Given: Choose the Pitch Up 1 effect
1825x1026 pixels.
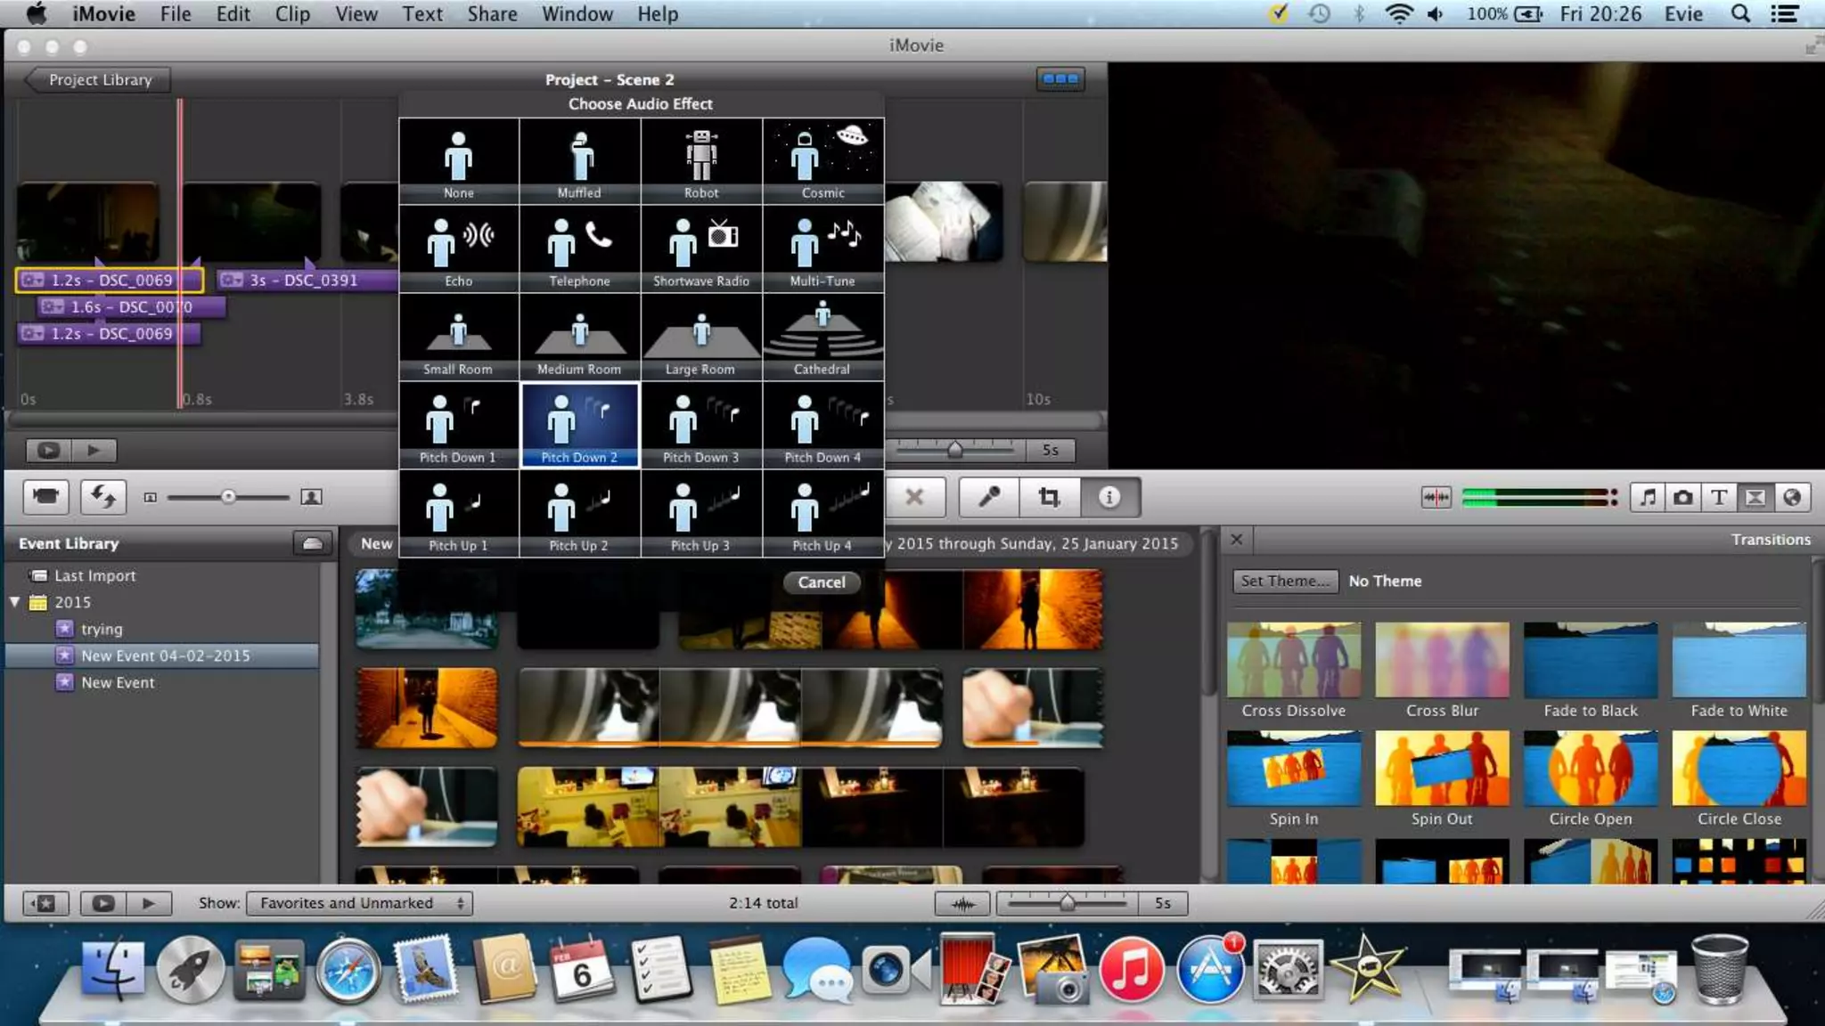Looking at the screenshot, I should click(459, 514).
